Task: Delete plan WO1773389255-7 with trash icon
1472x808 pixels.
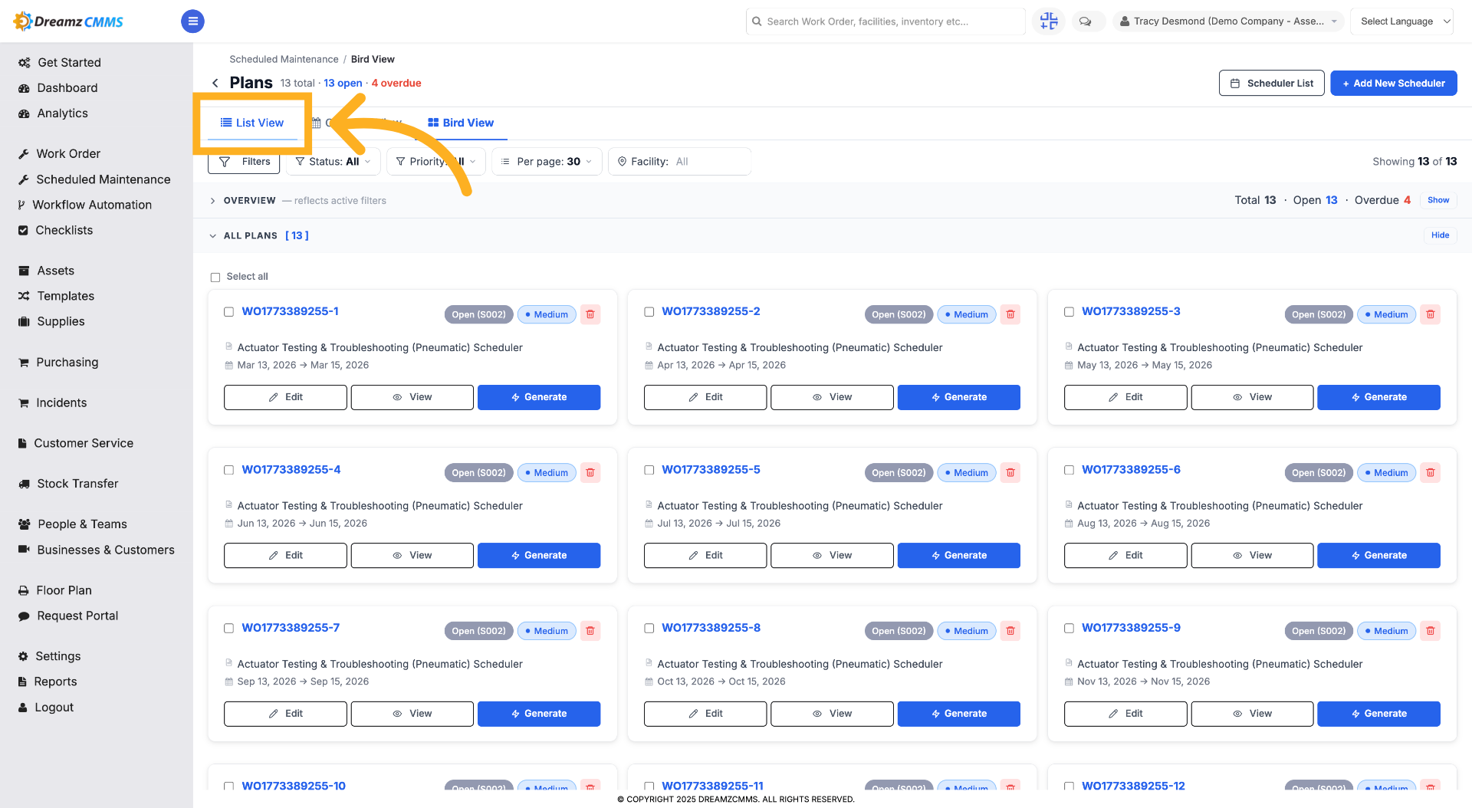Action: [590, 631]
